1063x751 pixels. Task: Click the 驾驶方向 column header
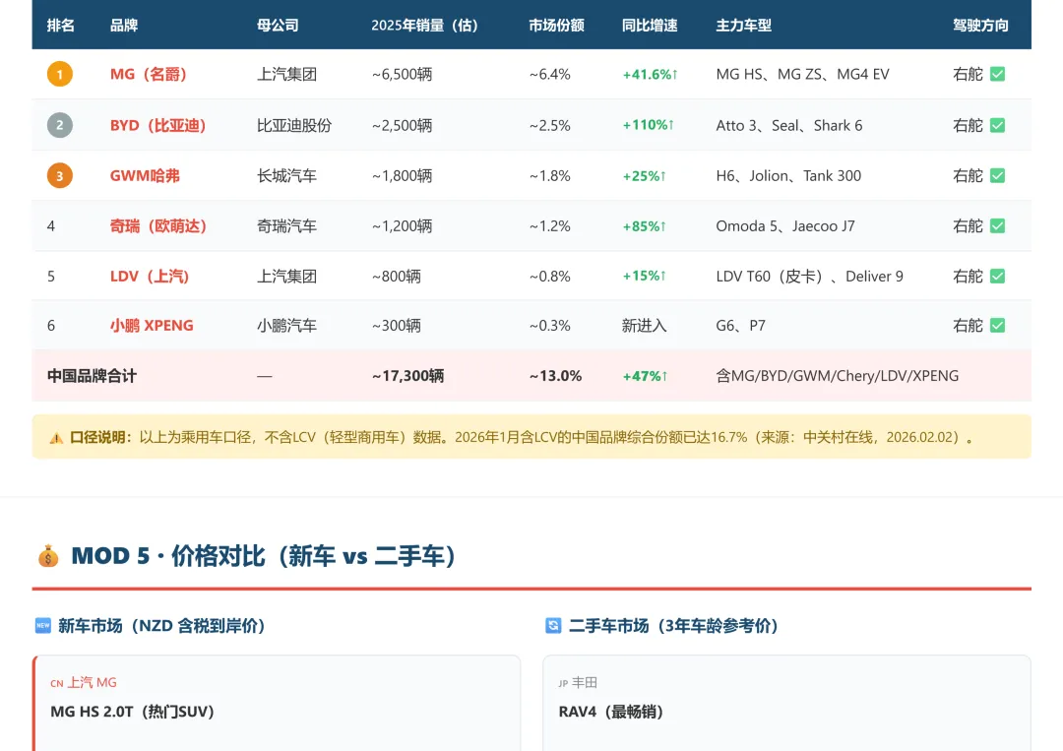(980, 26)
